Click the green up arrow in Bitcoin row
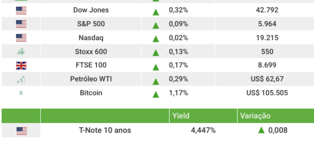This screenshot has width=314, height=142. (x=156, y=94)
